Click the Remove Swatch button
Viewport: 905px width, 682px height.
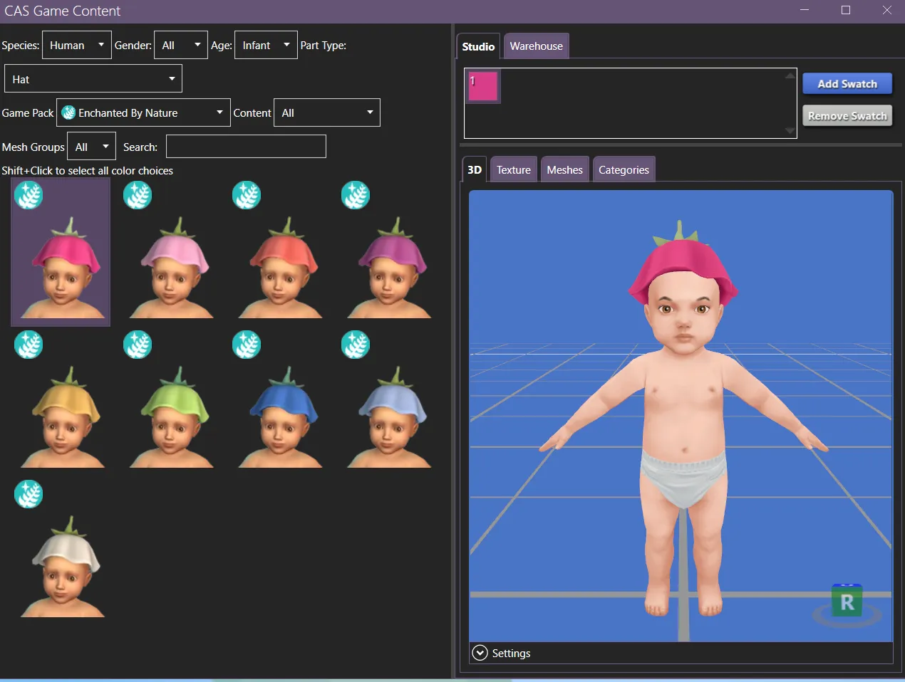847,115
